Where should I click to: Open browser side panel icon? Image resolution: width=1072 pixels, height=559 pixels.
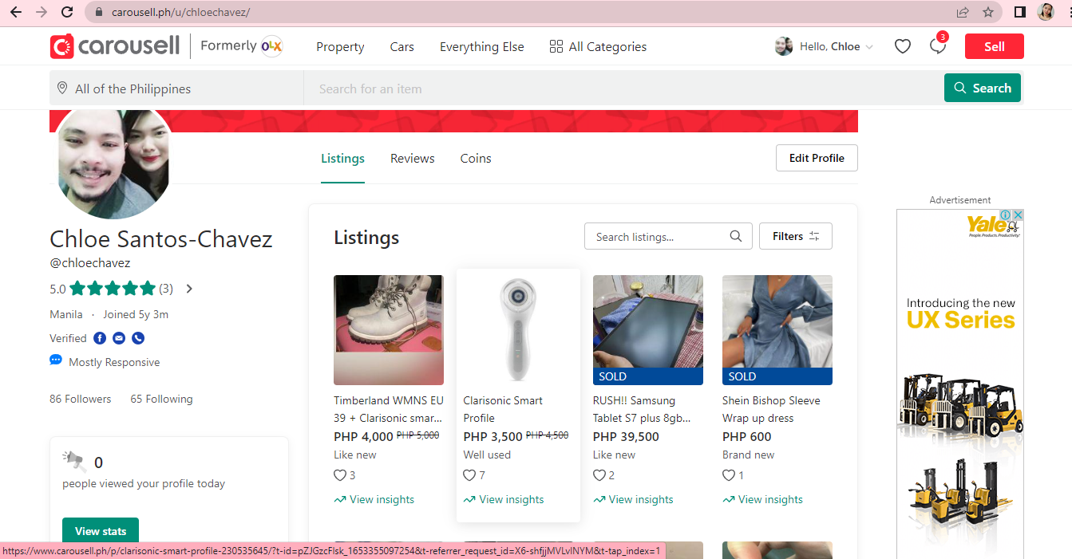[1019, 12]
